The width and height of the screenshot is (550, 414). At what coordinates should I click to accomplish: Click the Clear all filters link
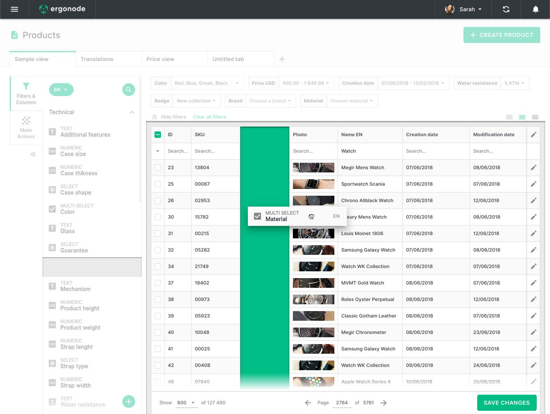tap(209, 117)
